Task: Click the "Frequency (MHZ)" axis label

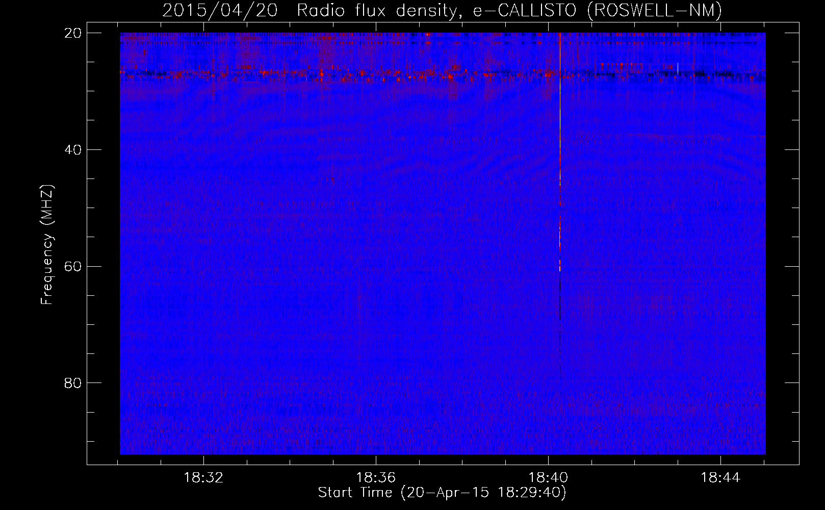Action: (47, 245)
